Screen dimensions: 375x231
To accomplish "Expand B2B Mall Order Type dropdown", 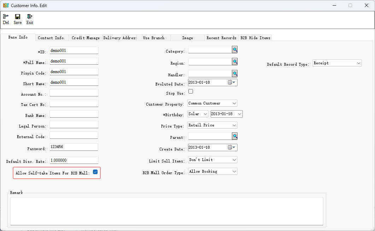I will point(234,172).
